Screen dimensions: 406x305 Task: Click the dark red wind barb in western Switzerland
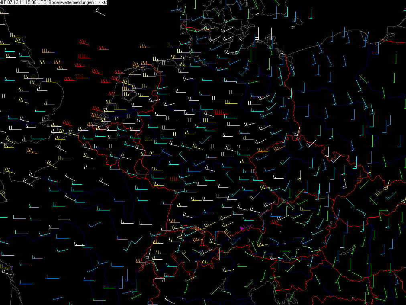[x=174, y=256]
